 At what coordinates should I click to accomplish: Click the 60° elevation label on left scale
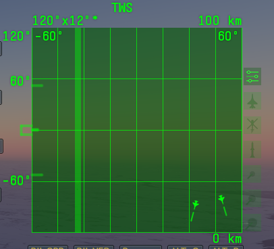pos(20,81)
